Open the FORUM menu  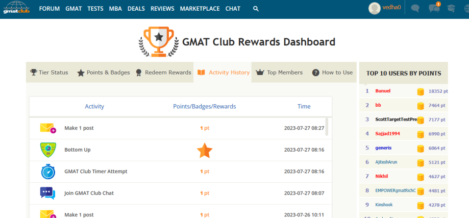pyautogui.click(x=50, y=9)
